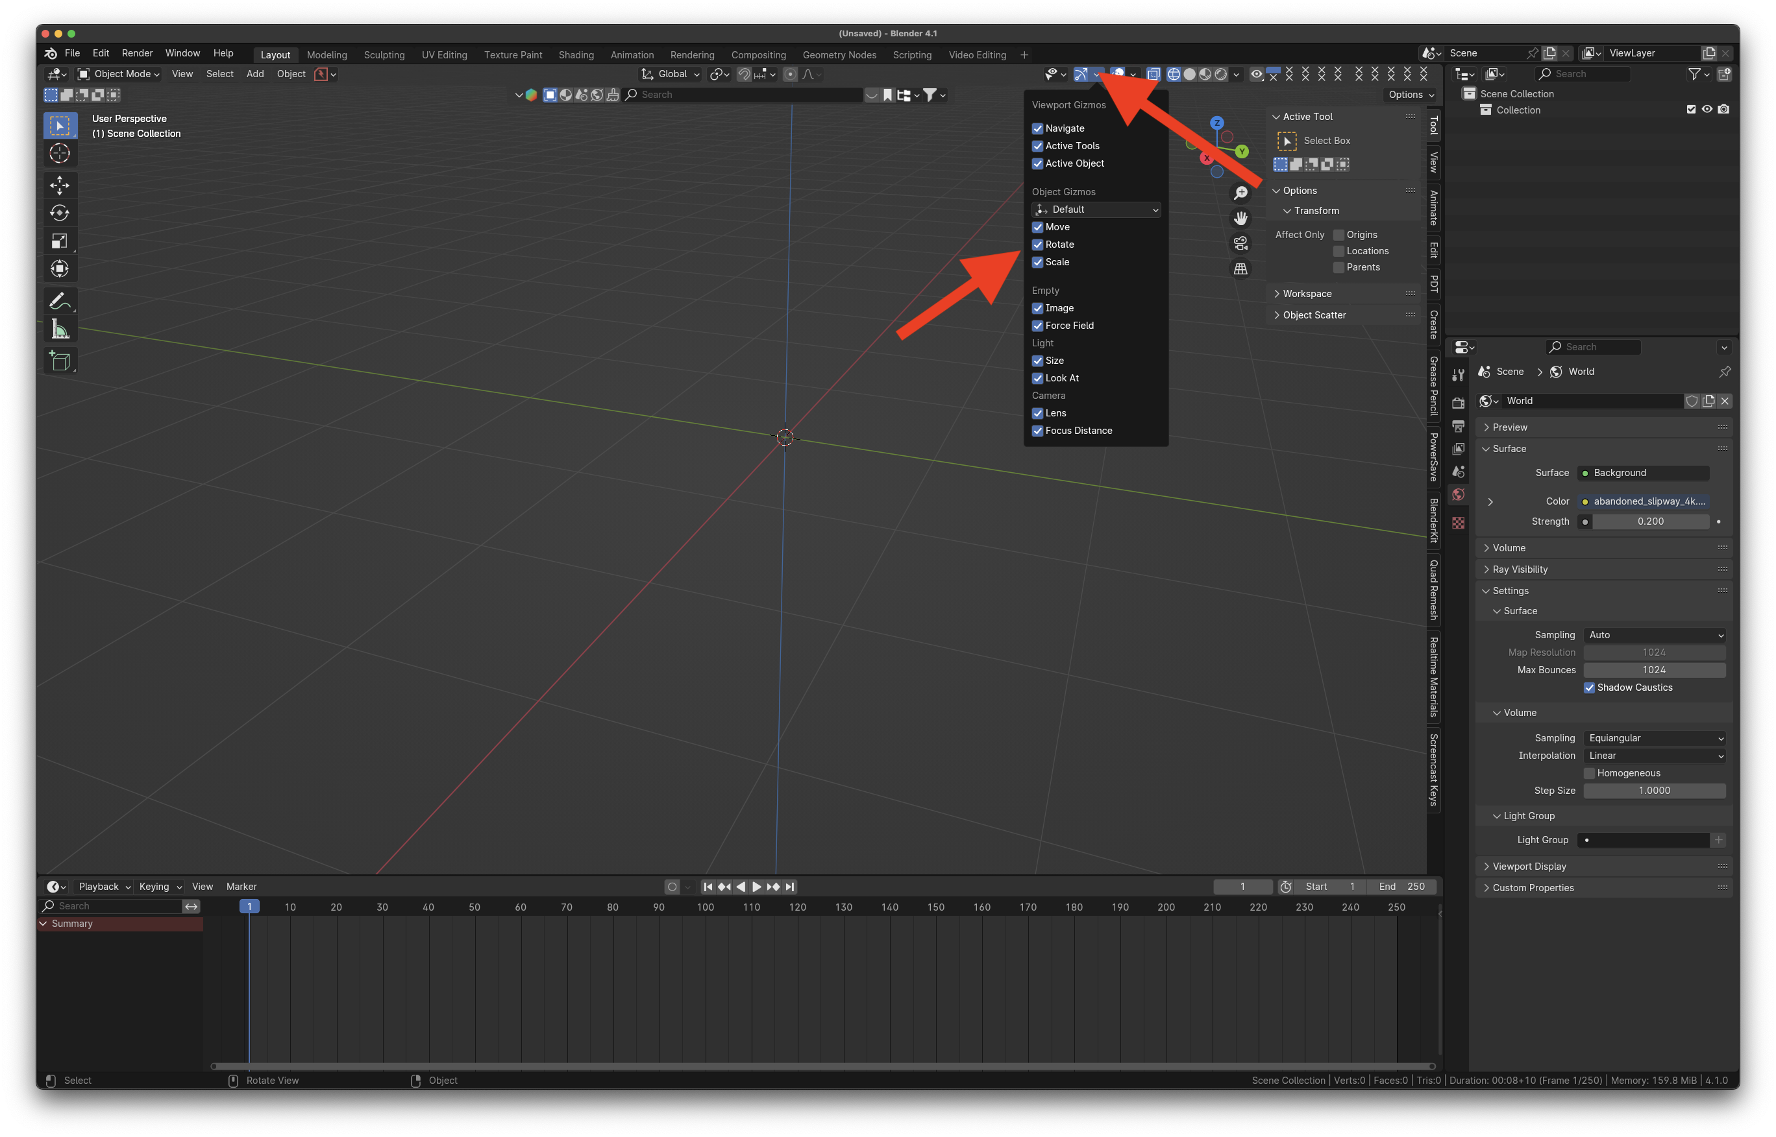Open the Render properties tab icon
The width and height of the screenshot is (1776, 1137).
click(1457, 403)
